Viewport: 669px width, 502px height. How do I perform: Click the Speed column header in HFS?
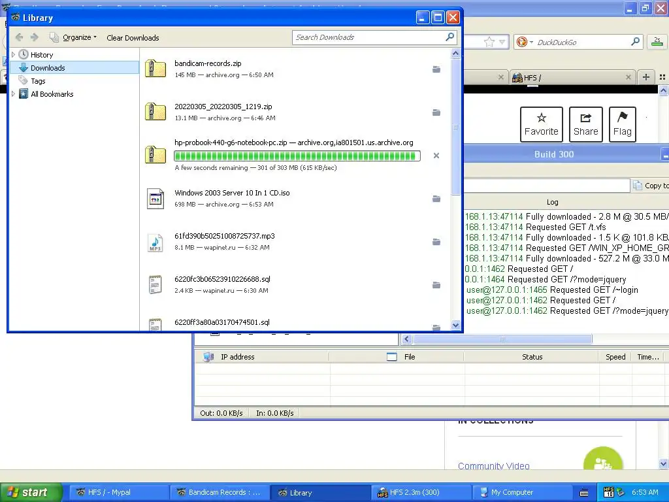pyautogui.click(x=615, y=357)
